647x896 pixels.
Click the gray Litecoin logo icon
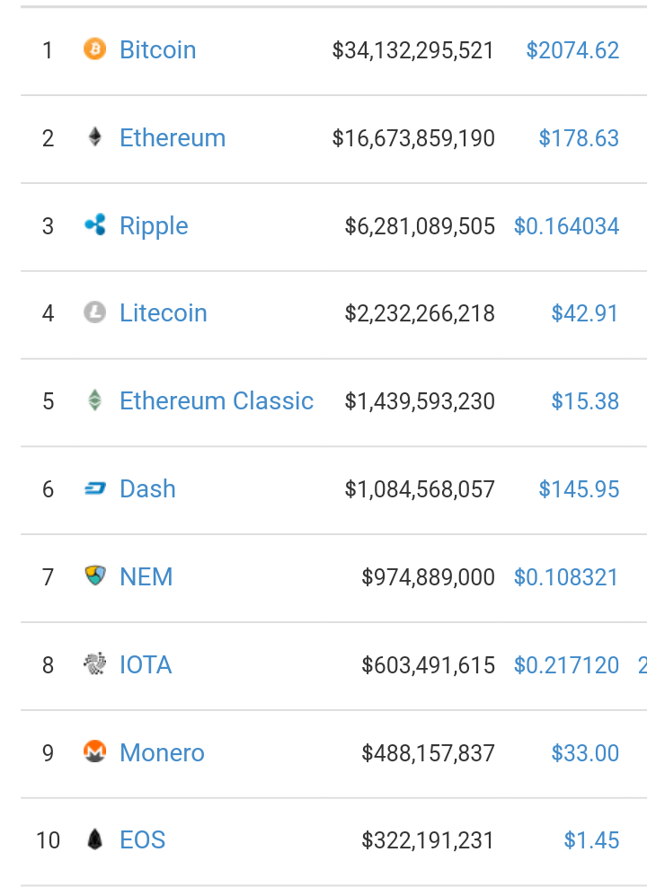pyautogui.click(x=95, y=312)
